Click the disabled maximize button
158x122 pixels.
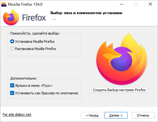(136, 4)
